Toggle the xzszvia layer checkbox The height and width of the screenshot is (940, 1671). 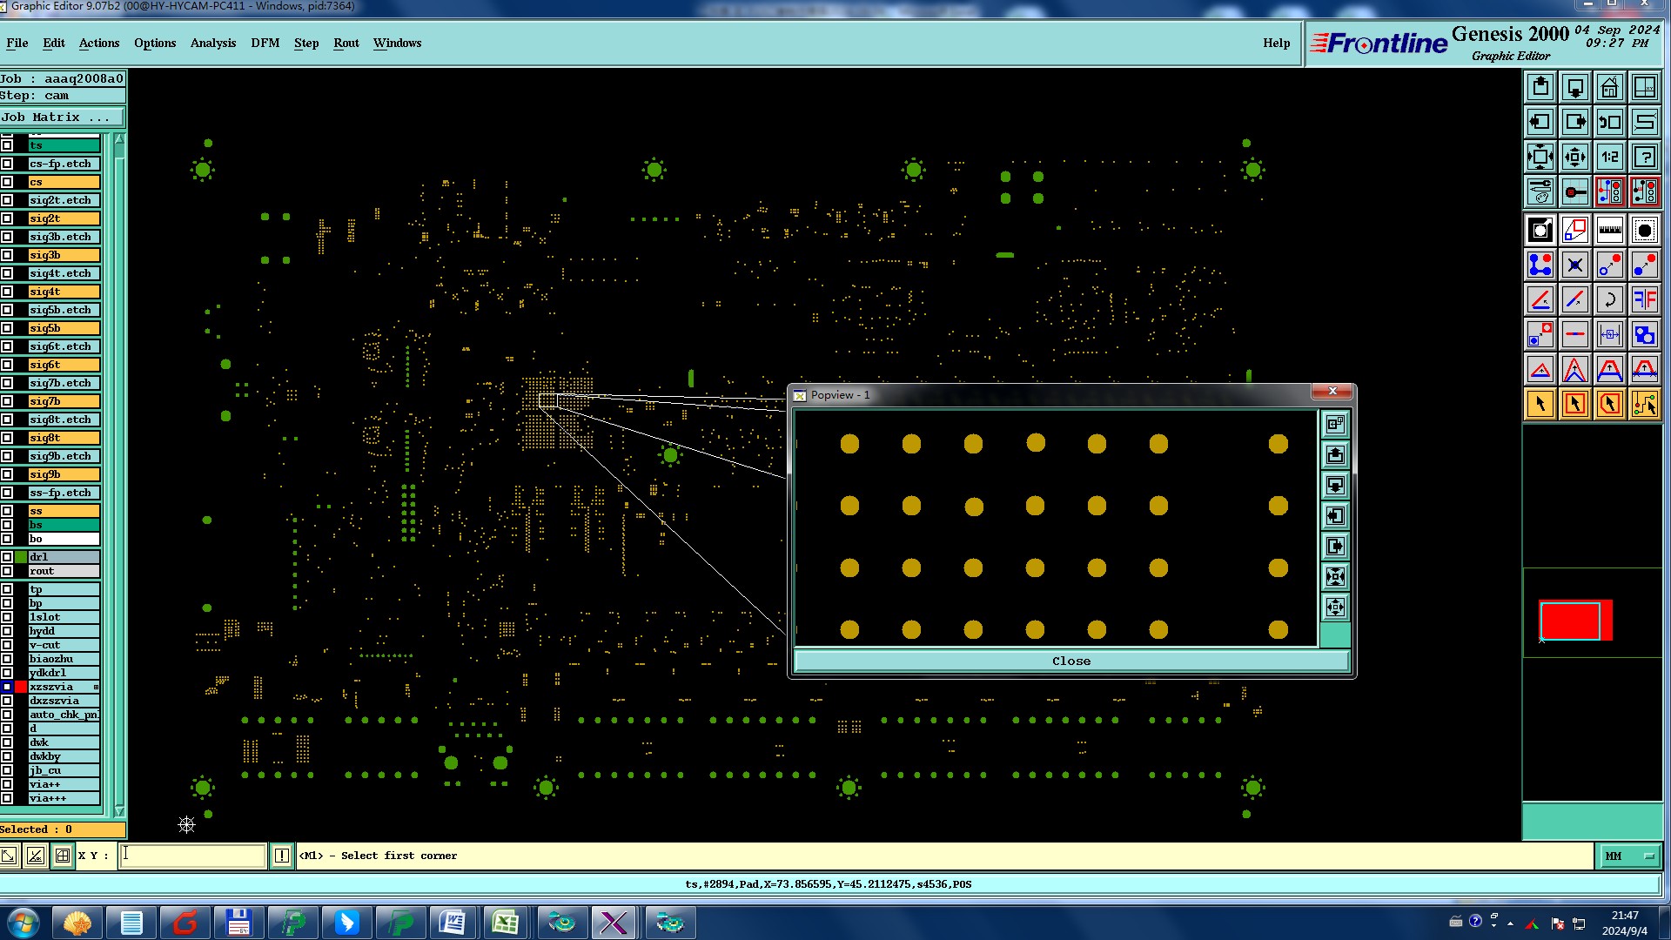tap(7, 687)
